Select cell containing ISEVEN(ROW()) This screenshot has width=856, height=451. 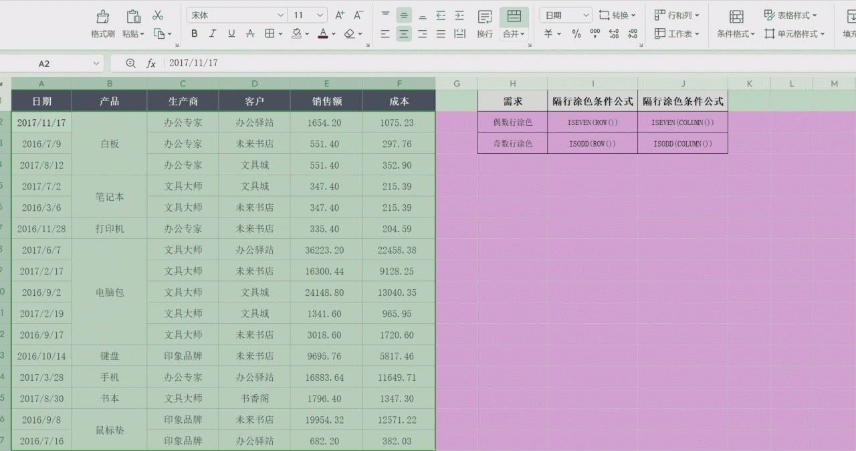593,122
